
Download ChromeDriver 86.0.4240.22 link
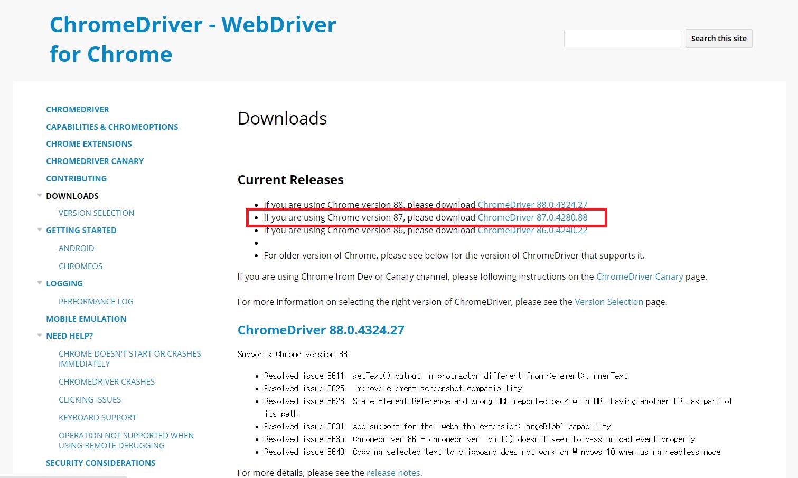(x=532, y=230)
